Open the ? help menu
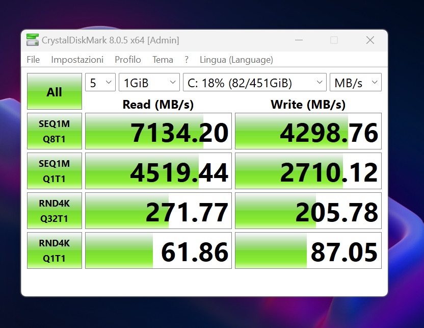The width and height of the screenshot is (424, 328). pyautogui.click(x=187, y=60)
